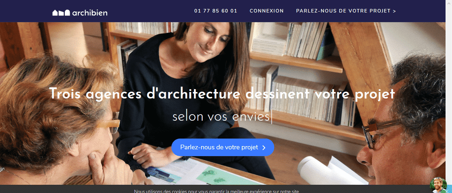Call the phone number 01 77 85 60 01
452x193 pixels.
pos(215,11)
